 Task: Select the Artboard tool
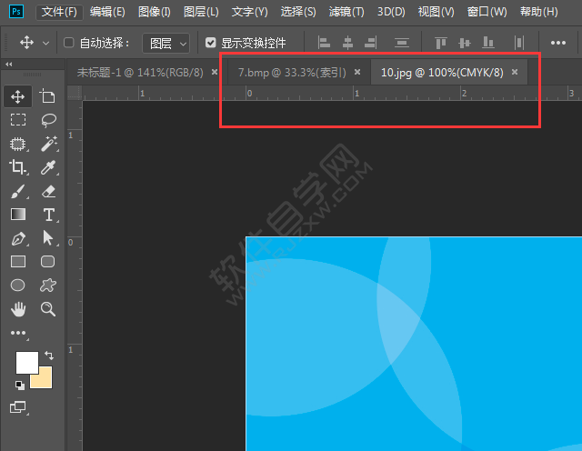tap(47, 96)
